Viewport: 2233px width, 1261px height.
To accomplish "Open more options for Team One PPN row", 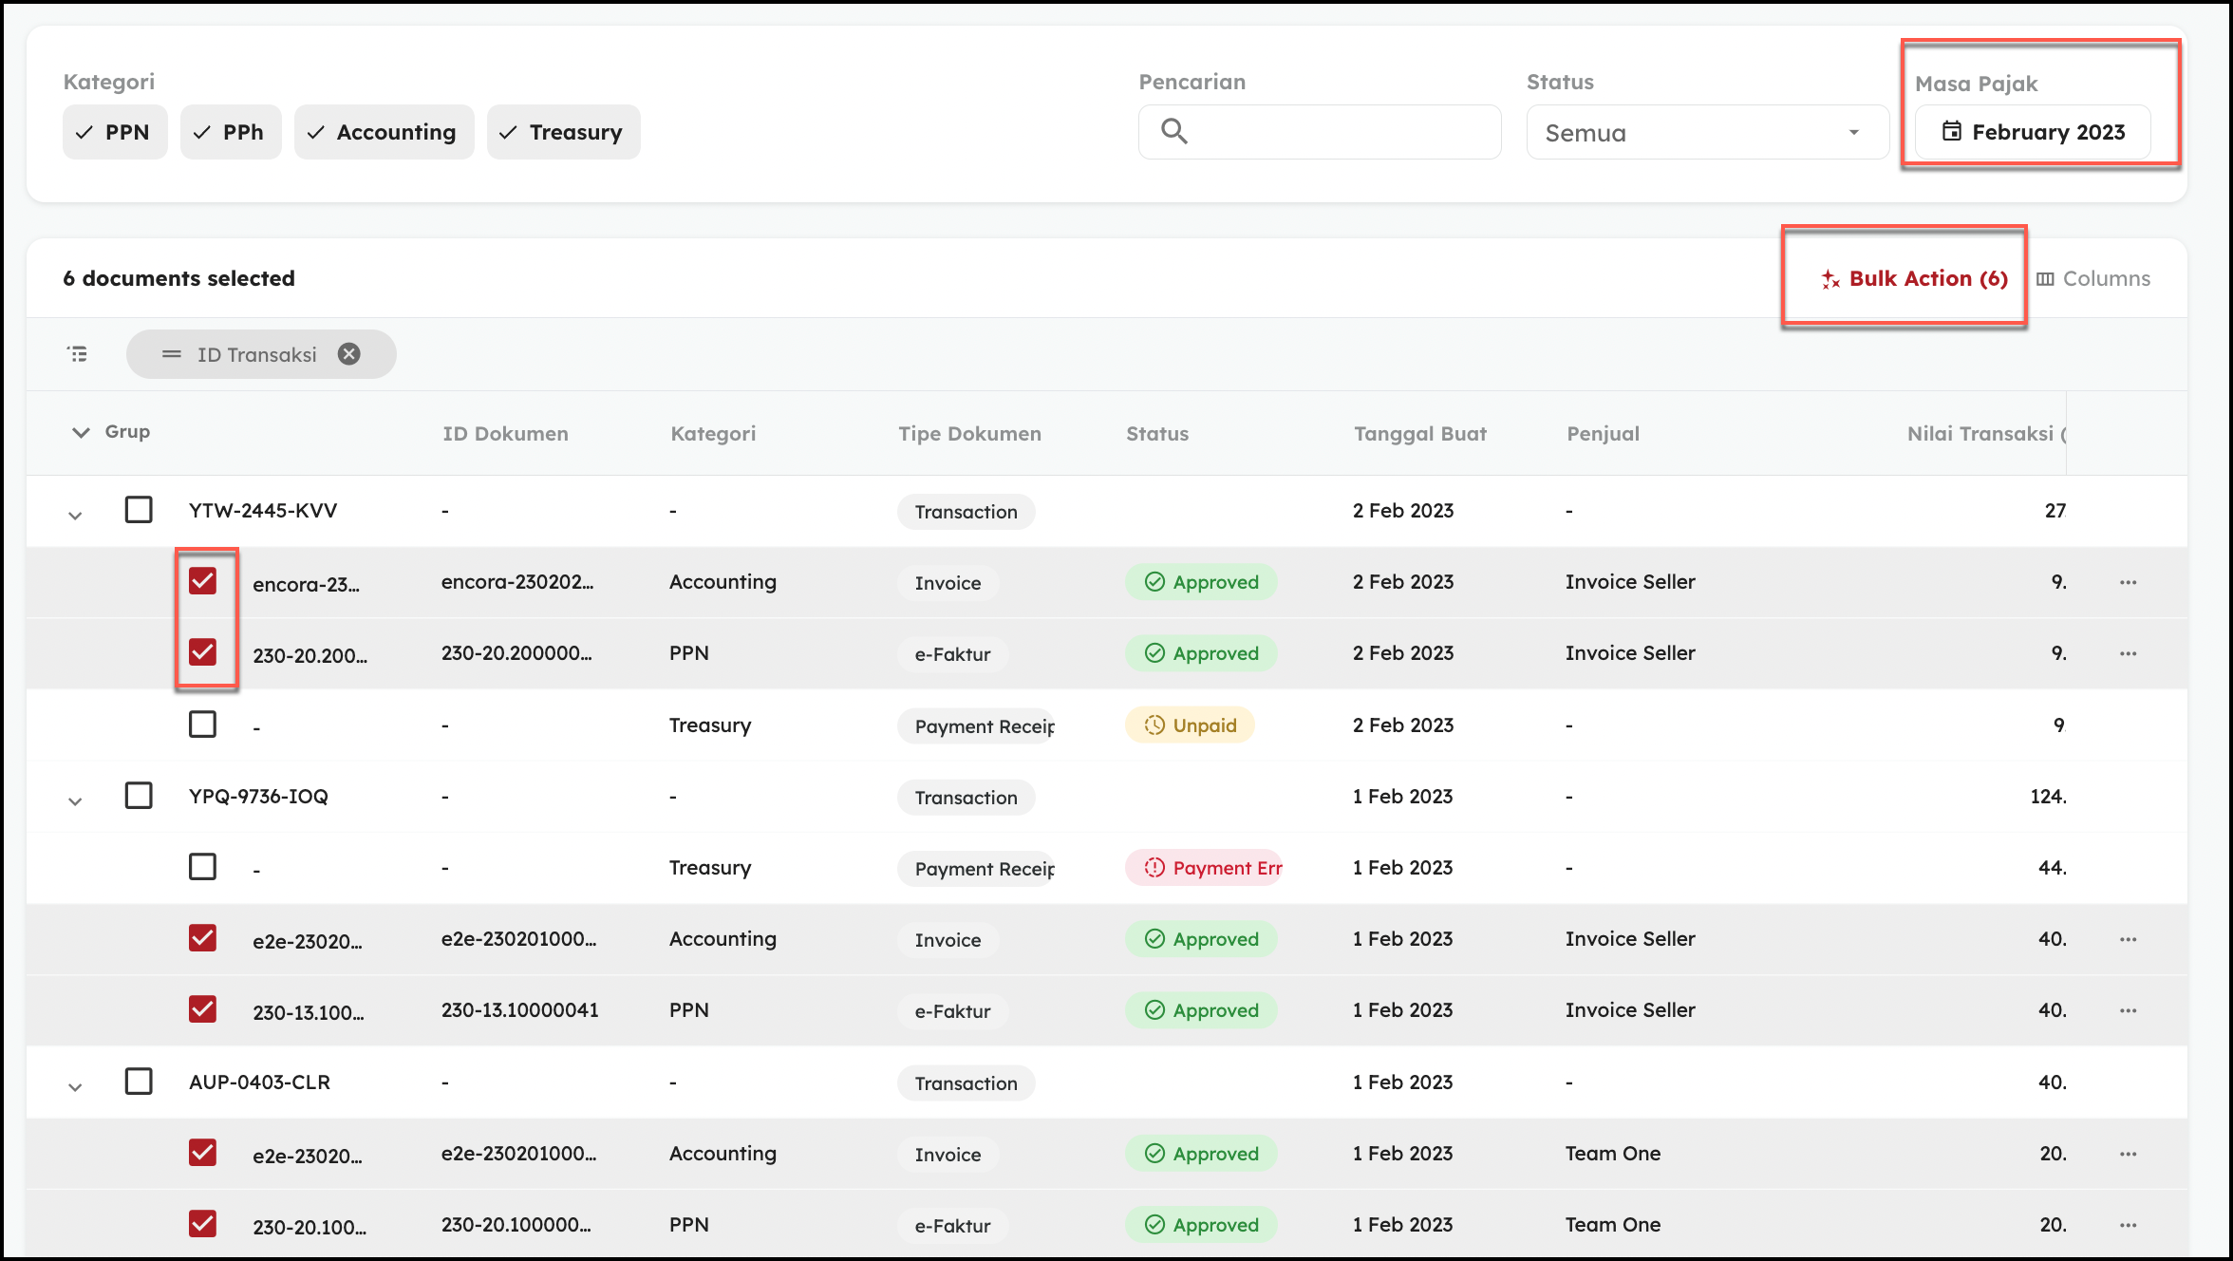I will 2128,1225.
